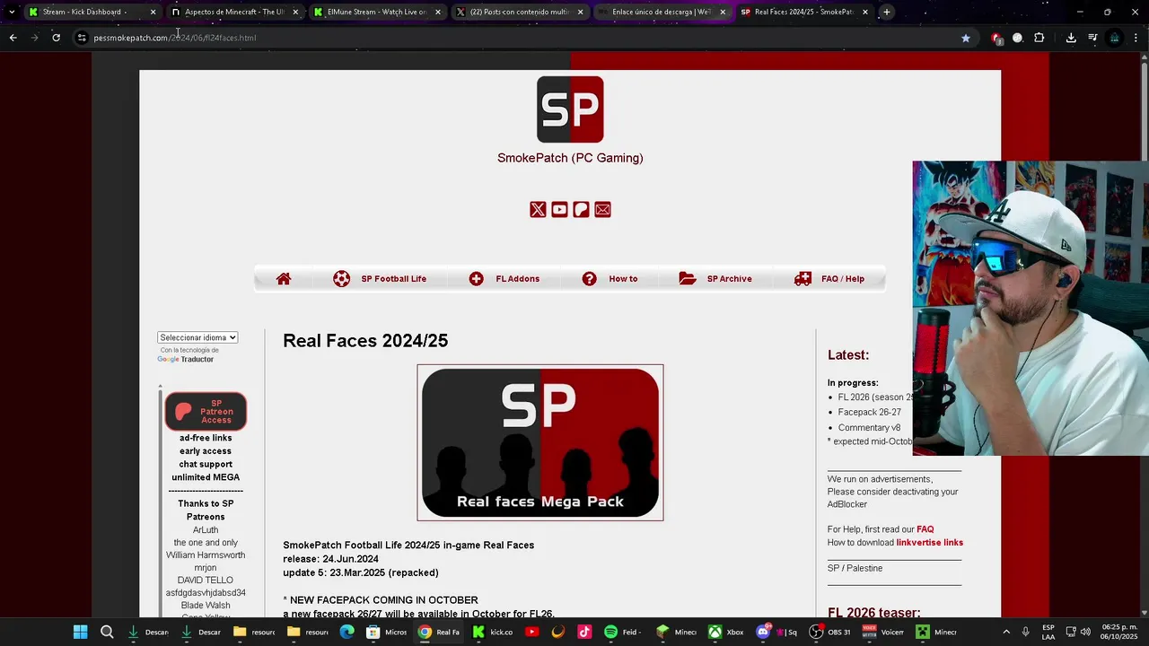Image resolution: width=1149 pixels, height=646 pixels.
Task: Reload the page with refresh button
Action: coord(56,38)
